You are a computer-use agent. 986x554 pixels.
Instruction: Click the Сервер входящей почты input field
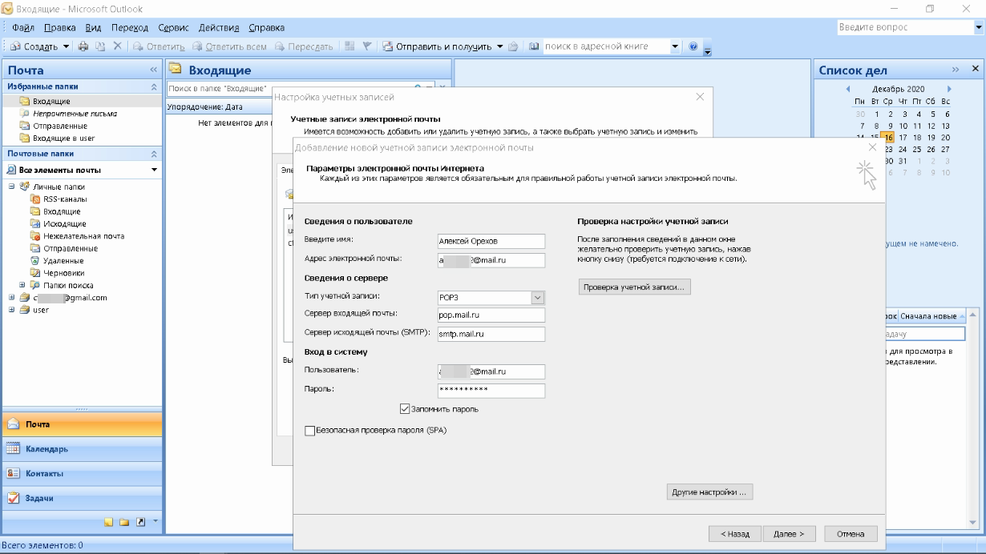click(x=491, y=315)
